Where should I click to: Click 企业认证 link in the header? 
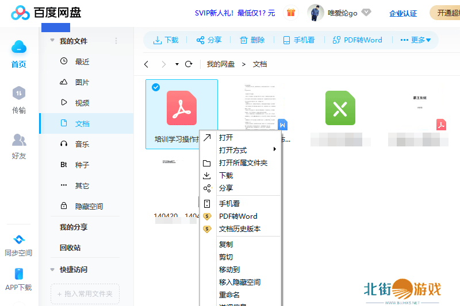[403, 13]
